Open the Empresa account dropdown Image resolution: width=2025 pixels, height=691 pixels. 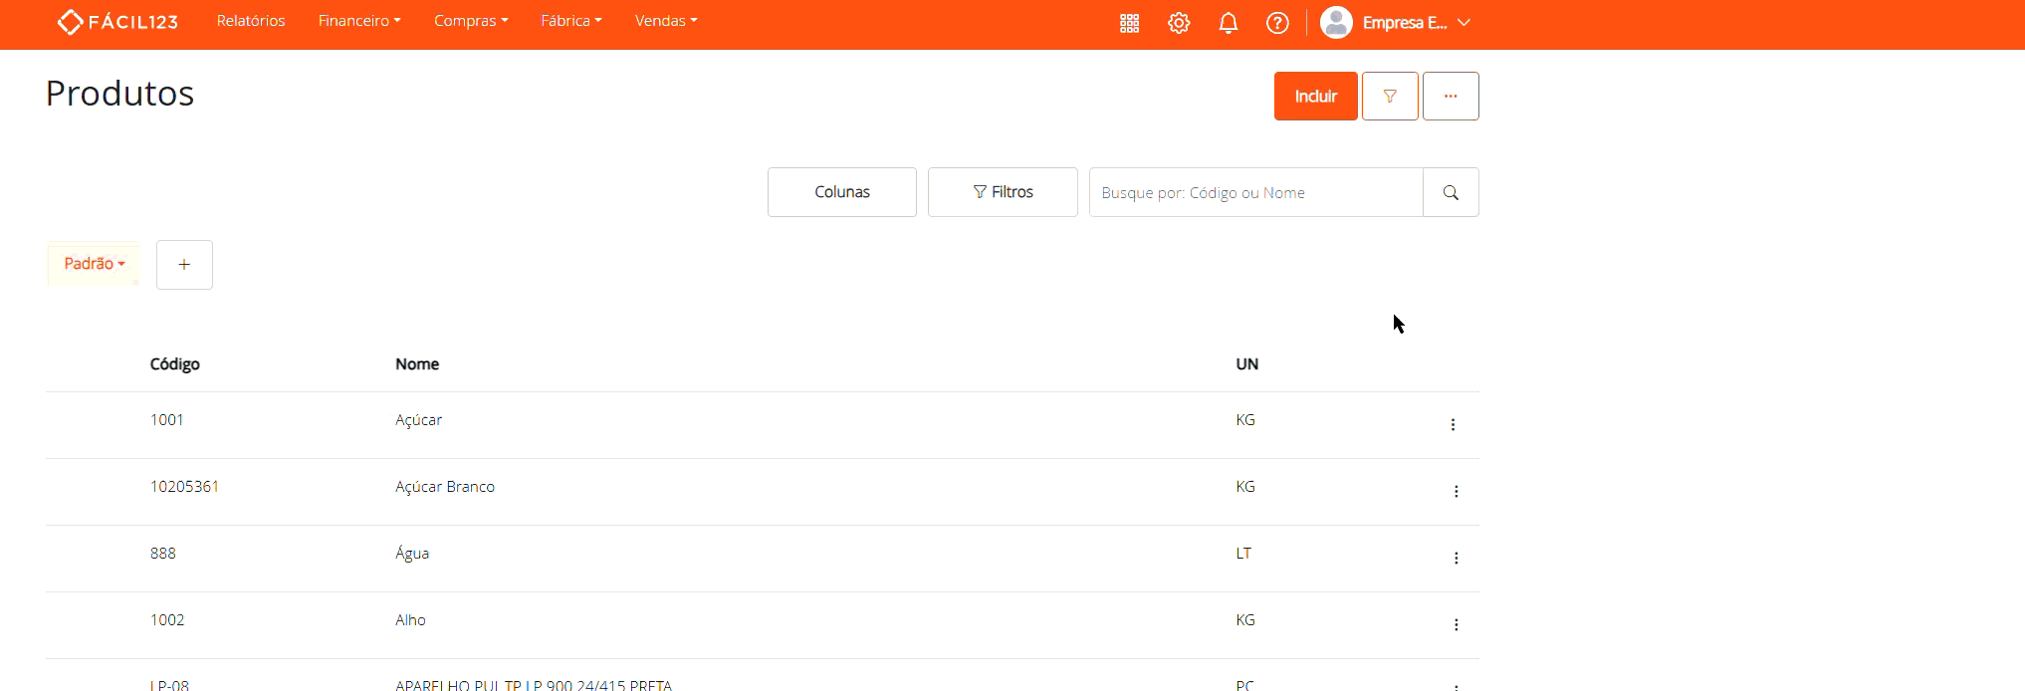pyautogui.click(x=1416, y=23)
